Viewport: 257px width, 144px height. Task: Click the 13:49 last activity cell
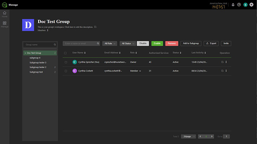pos(199,62)
